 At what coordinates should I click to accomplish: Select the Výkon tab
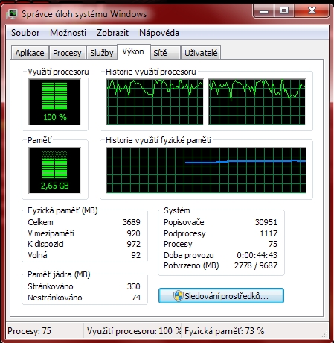pyautogui.click(x=133, y=51)
